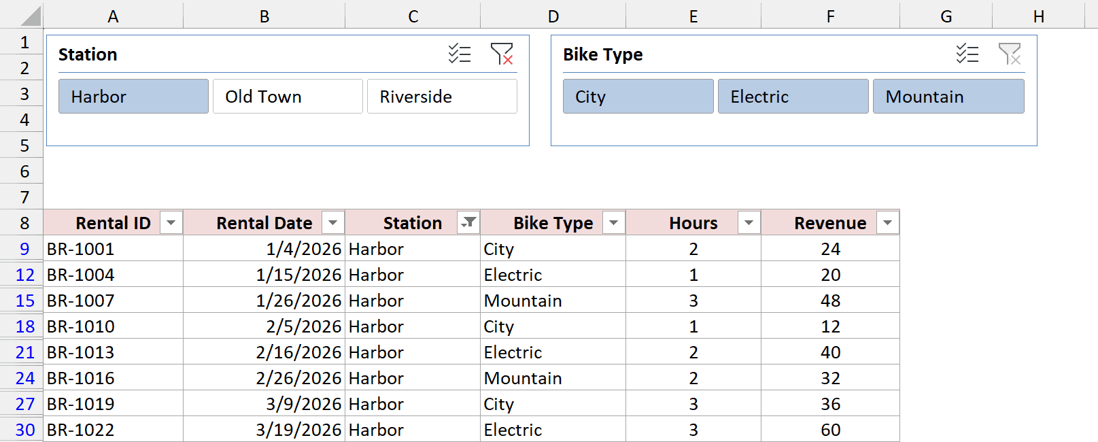The image size is (1098, 442).
Task: Click date cell 1/4/2026
Action: (x=264, y=248)
